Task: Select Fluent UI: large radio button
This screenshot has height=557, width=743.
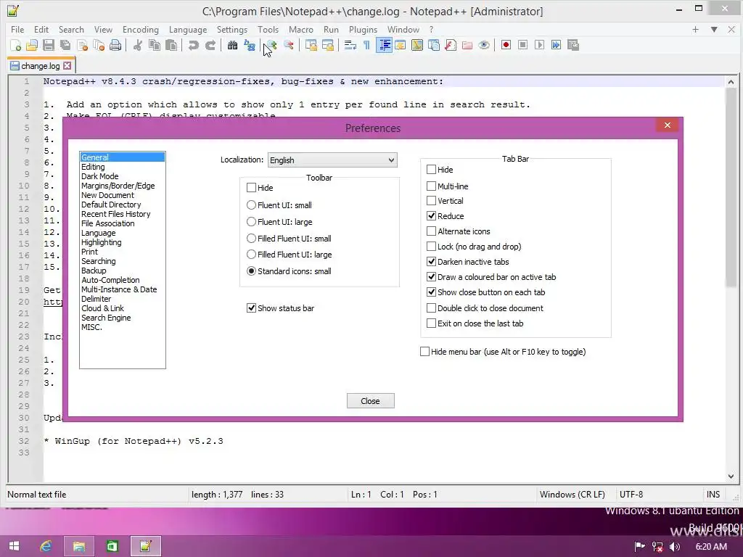Action: [251, 222]
